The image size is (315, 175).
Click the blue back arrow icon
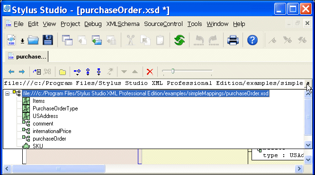pos(11,72)
